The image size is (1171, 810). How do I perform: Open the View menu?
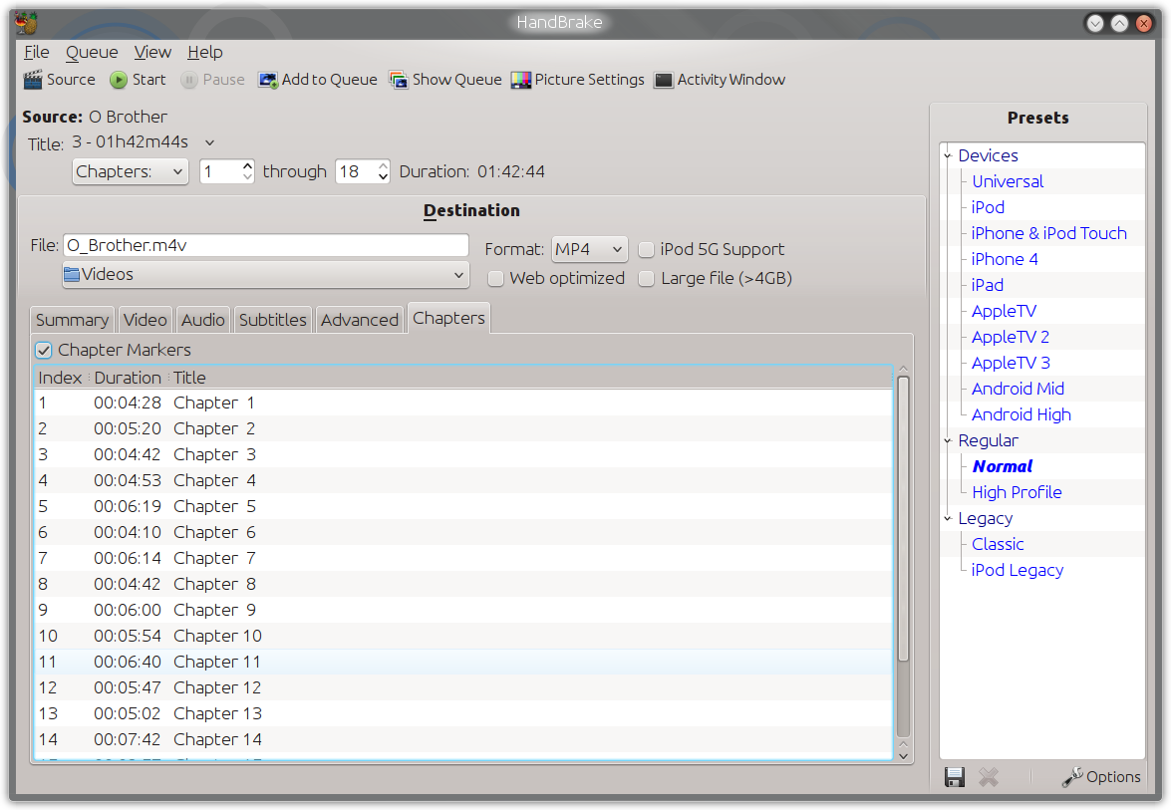click(x=152, y=52)
